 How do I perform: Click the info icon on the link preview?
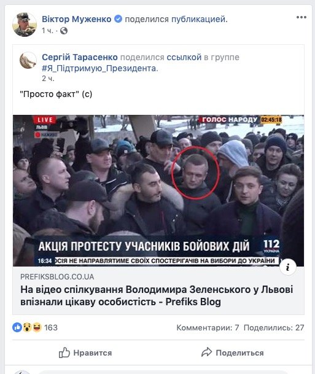coord(288,267)
